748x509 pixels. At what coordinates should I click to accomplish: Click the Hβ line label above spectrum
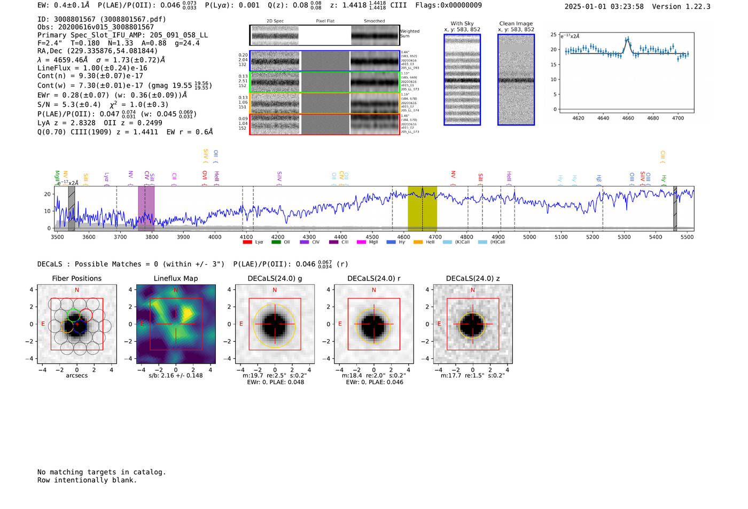point(599,179)
